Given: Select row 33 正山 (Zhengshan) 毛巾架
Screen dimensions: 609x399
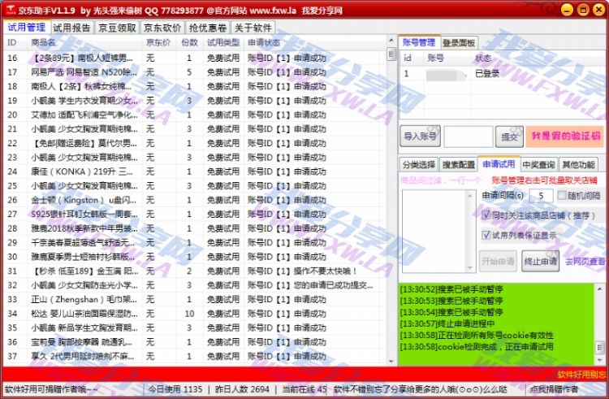Looking at the screenshot, I should click(x=194, y=300).
